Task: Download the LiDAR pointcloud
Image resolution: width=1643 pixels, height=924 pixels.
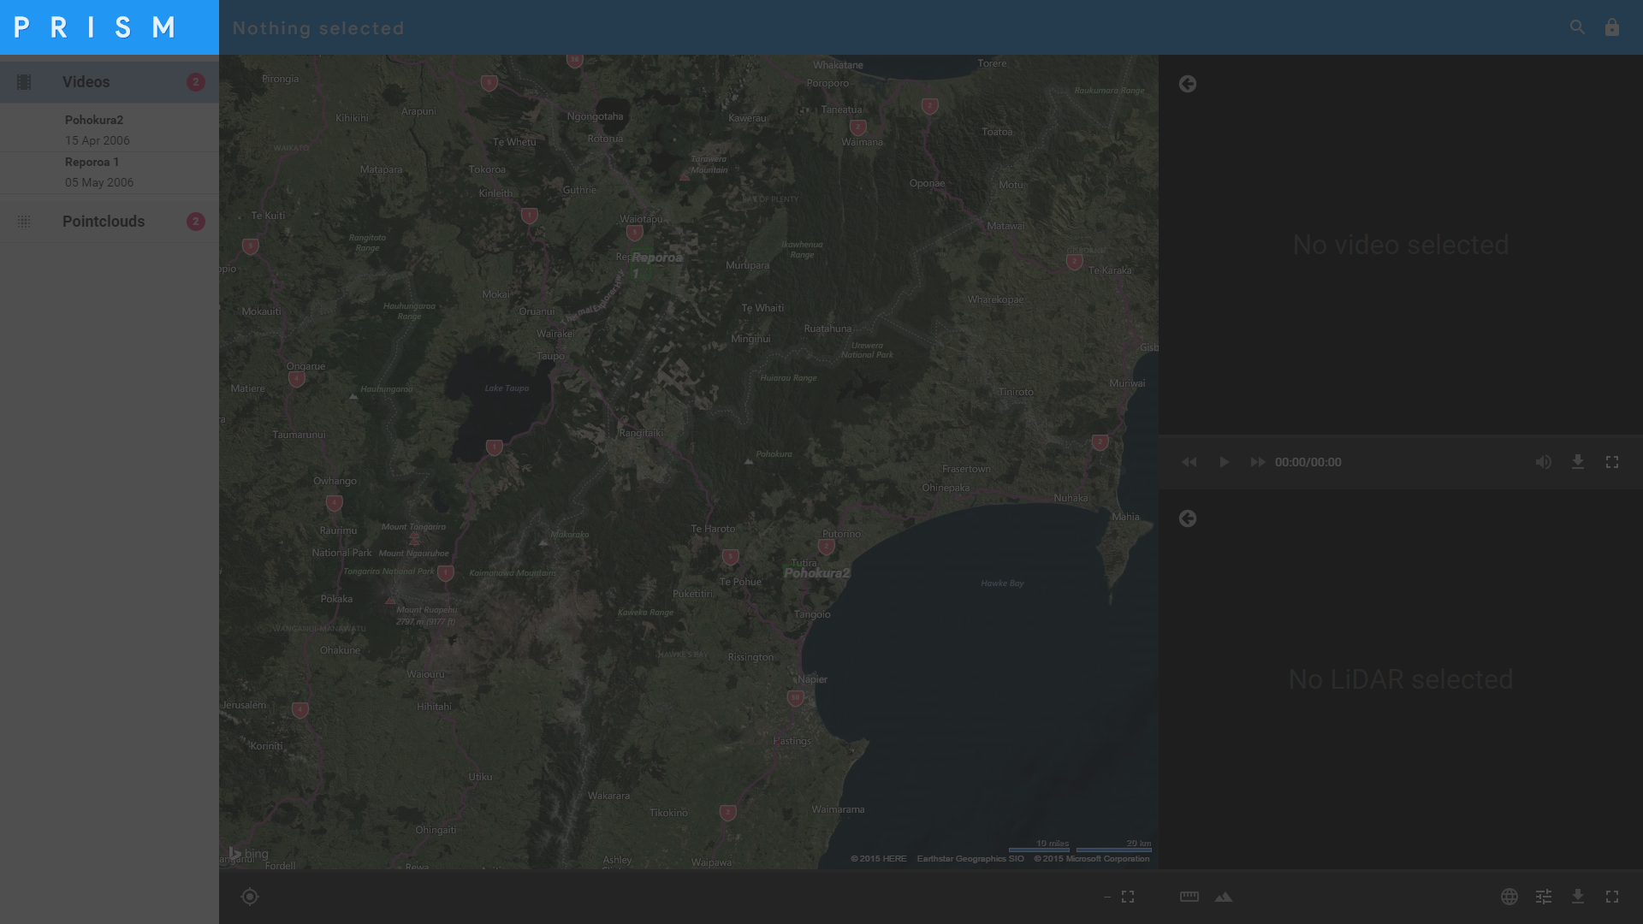Action: [x=1578, y=897]
